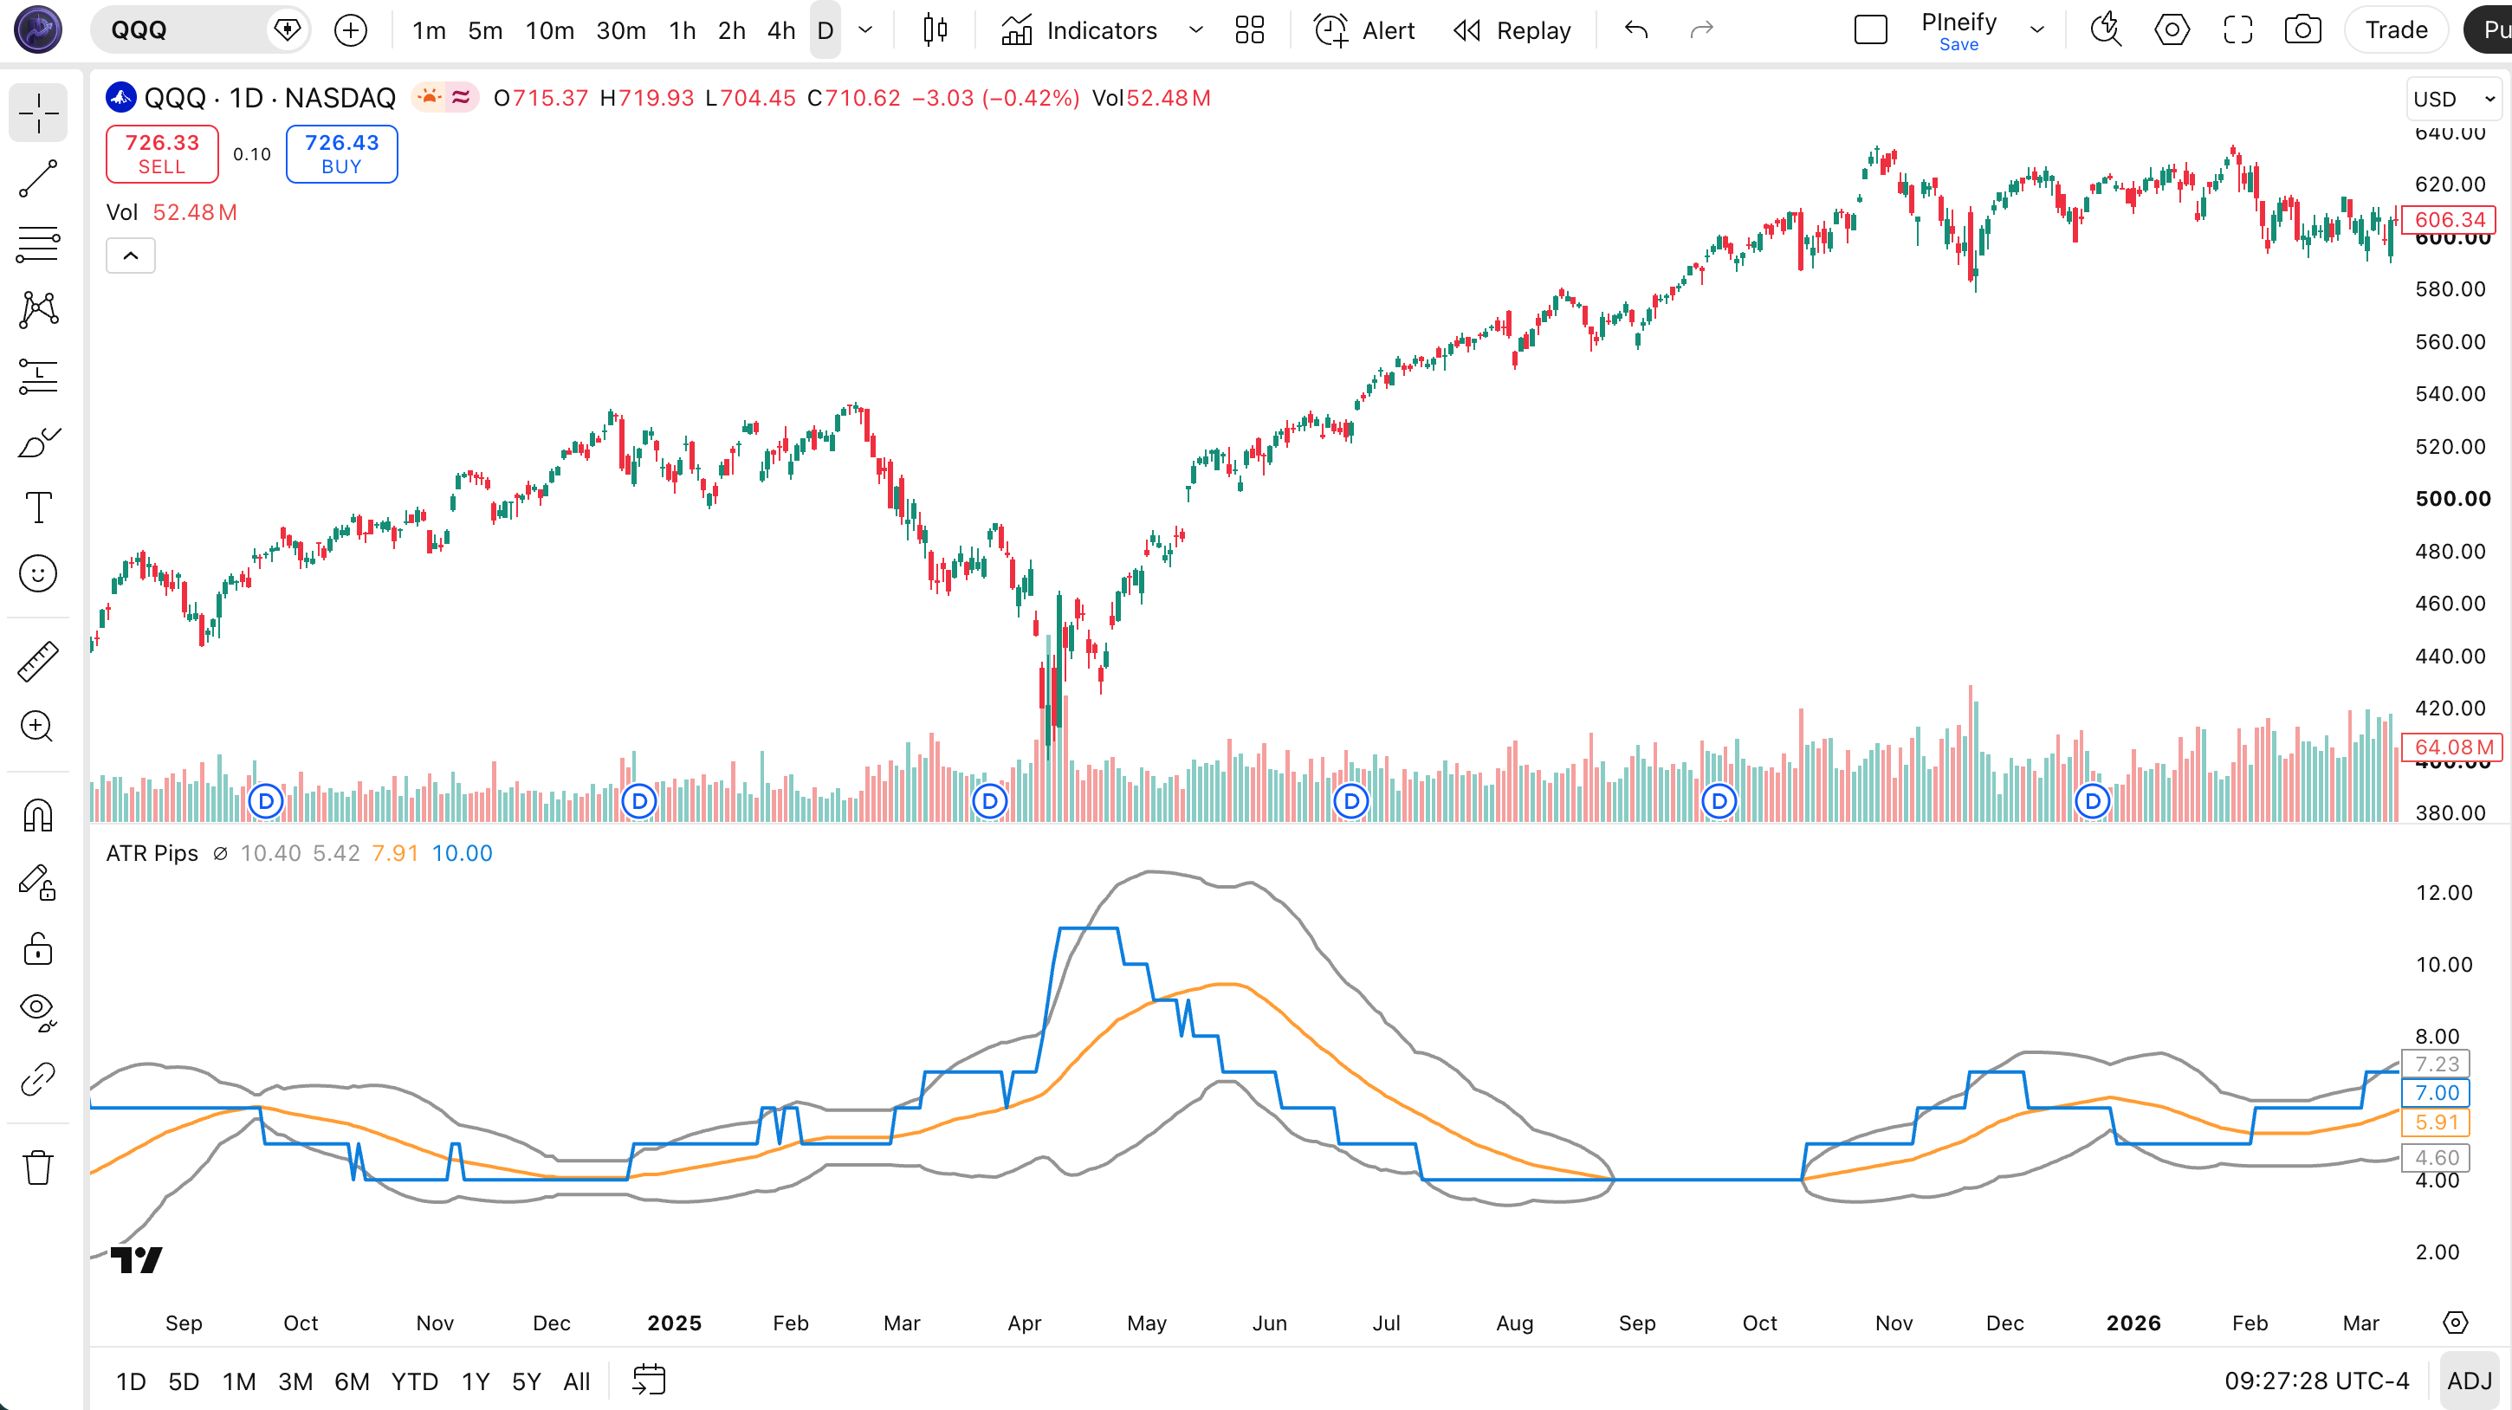
Task: Click the 726.33 SELL button
Action: tap(162, 154)
